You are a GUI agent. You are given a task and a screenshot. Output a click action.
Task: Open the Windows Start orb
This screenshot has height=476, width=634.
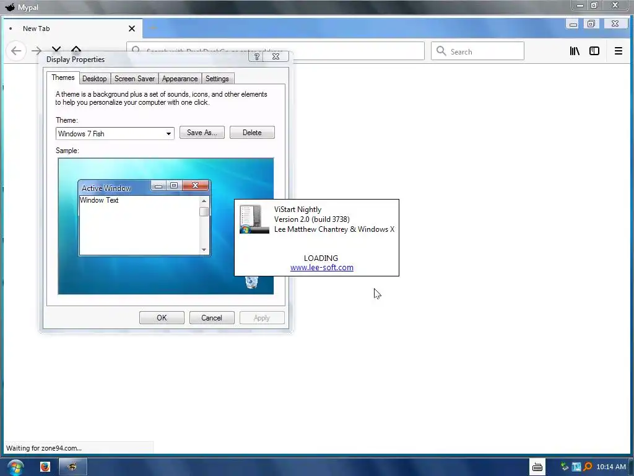pos(15,467)
